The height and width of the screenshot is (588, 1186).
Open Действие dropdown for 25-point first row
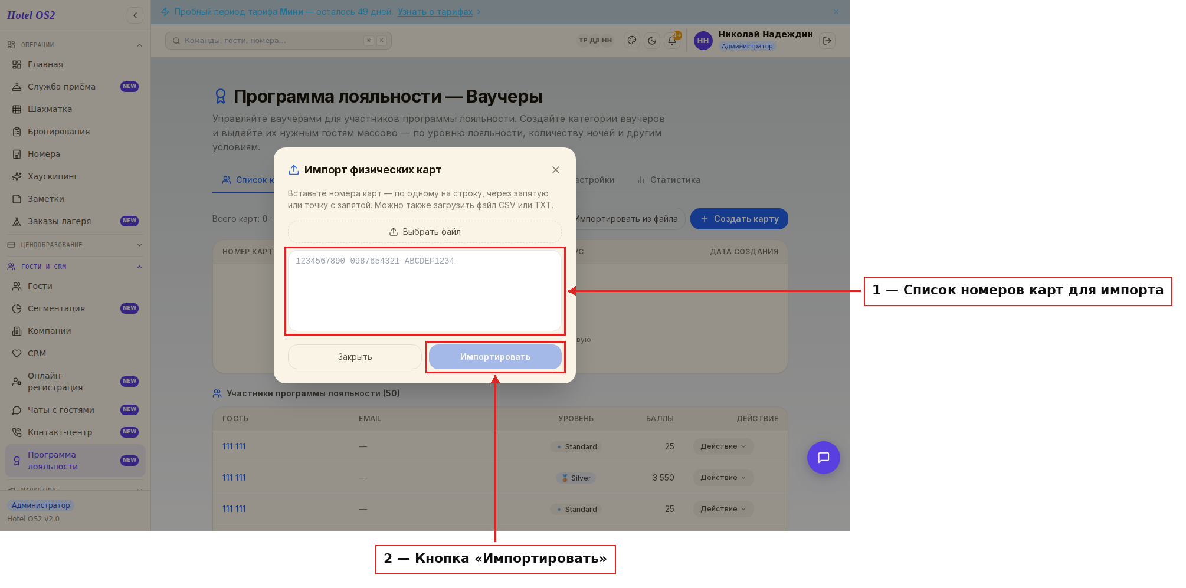(723, 446)
